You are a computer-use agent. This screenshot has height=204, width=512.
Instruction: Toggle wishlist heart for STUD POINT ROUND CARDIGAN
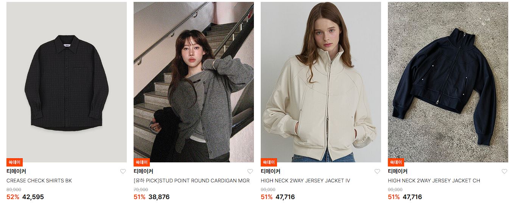coord(250,171)
